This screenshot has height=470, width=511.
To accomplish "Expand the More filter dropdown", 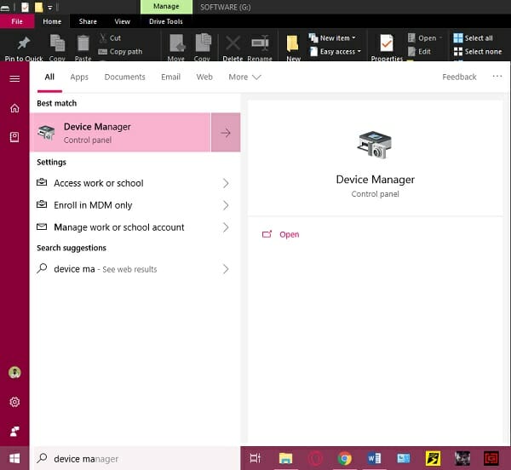I will [x=244, y=77].
